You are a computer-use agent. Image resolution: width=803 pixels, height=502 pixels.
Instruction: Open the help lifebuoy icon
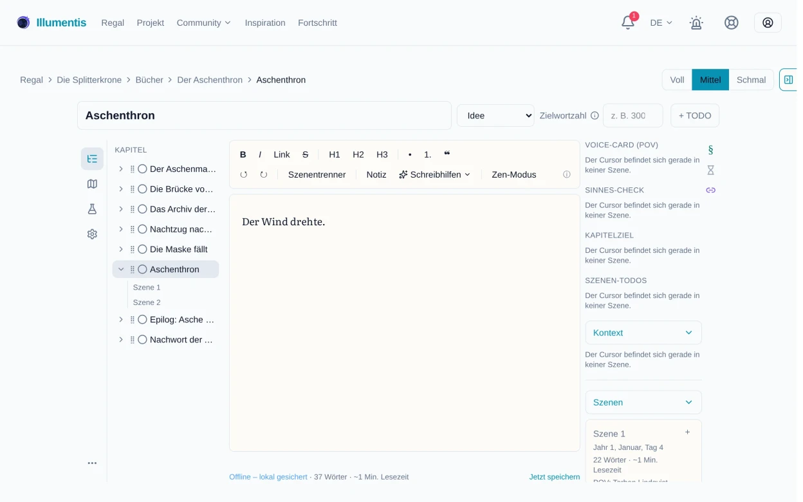coord(731,23)
